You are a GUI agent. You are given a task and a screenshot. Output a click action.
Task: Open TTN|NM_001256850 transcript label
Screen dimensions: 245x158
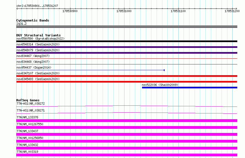[30, 138]
